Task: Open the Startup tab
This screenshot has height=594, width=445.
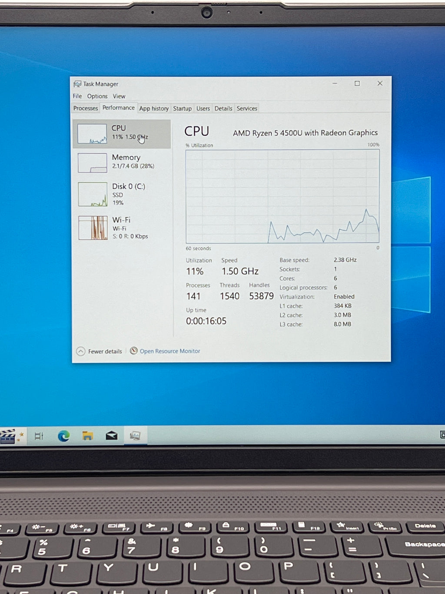Action: (182, 108)
